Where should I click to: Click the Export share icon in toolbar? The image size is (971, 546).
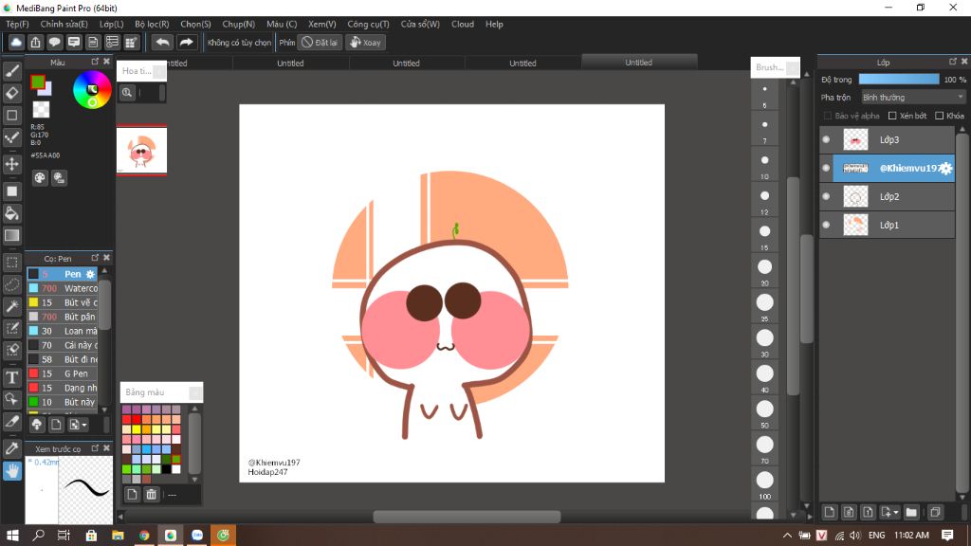(x=35, y=42)
